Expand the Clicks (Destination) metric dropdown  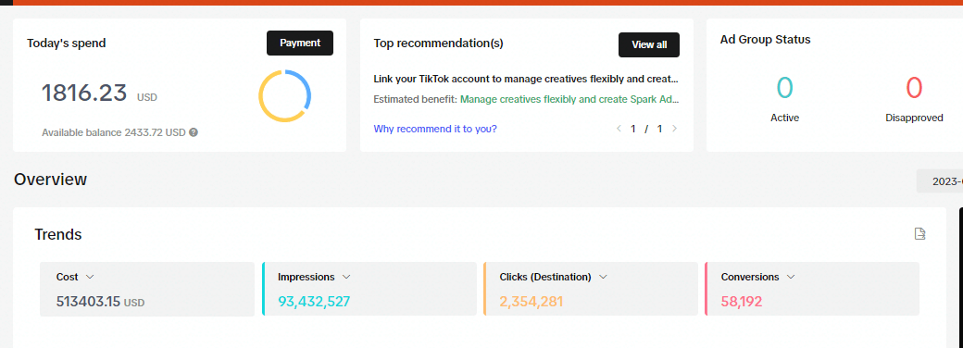[x=603, y=277]
